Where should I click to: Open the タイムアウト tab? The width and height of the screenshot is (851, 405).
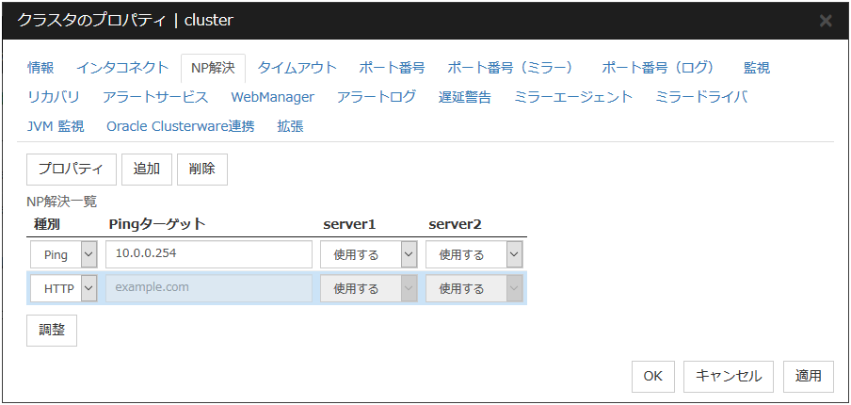pyautogui.click(x=297, y=68)
